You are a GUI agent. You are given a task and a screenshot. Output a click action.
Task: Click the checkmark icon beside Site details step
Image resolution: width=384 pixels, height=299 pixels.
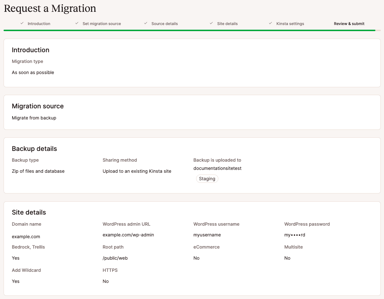tap(211, 23)
